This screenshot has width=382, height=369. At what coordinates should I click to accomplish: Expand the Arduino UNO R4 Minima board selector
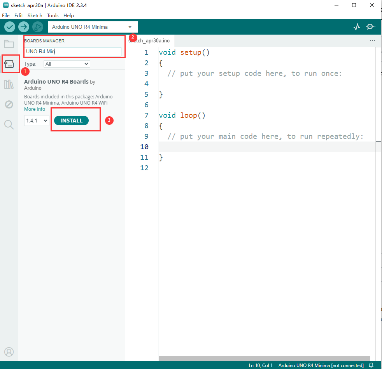tap(93, 27)
